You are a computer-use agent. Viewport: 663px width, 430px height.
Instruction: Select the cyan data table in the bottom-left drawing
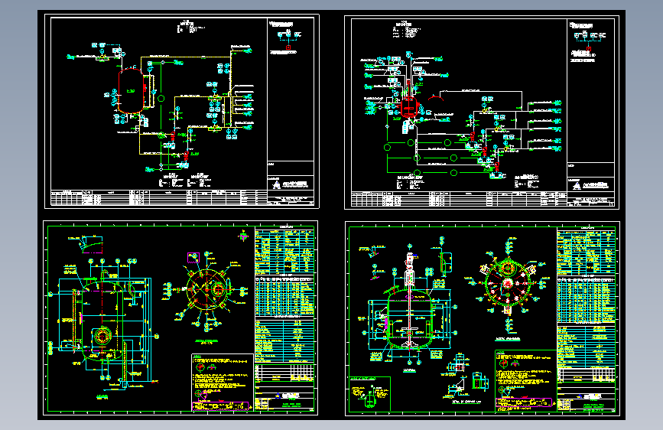pyautogui.click(x=285, y=296)
